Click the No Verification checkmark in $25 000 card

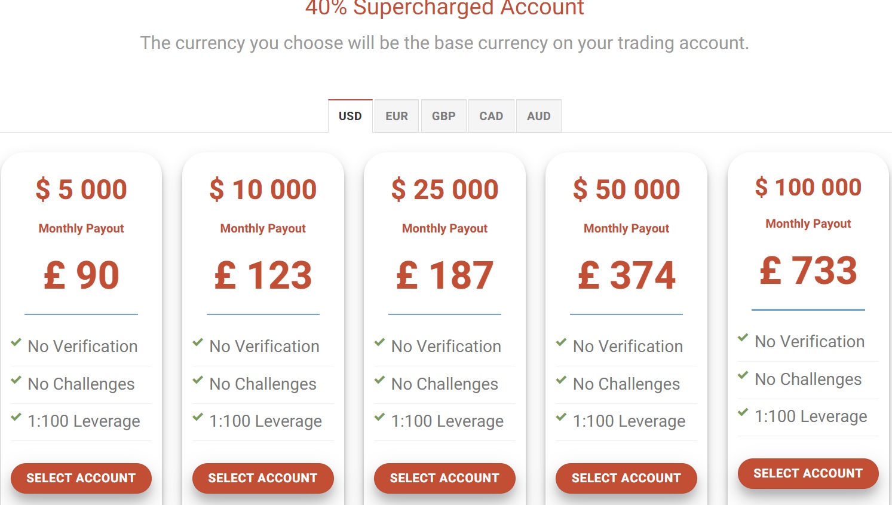[x=379, y=342]
